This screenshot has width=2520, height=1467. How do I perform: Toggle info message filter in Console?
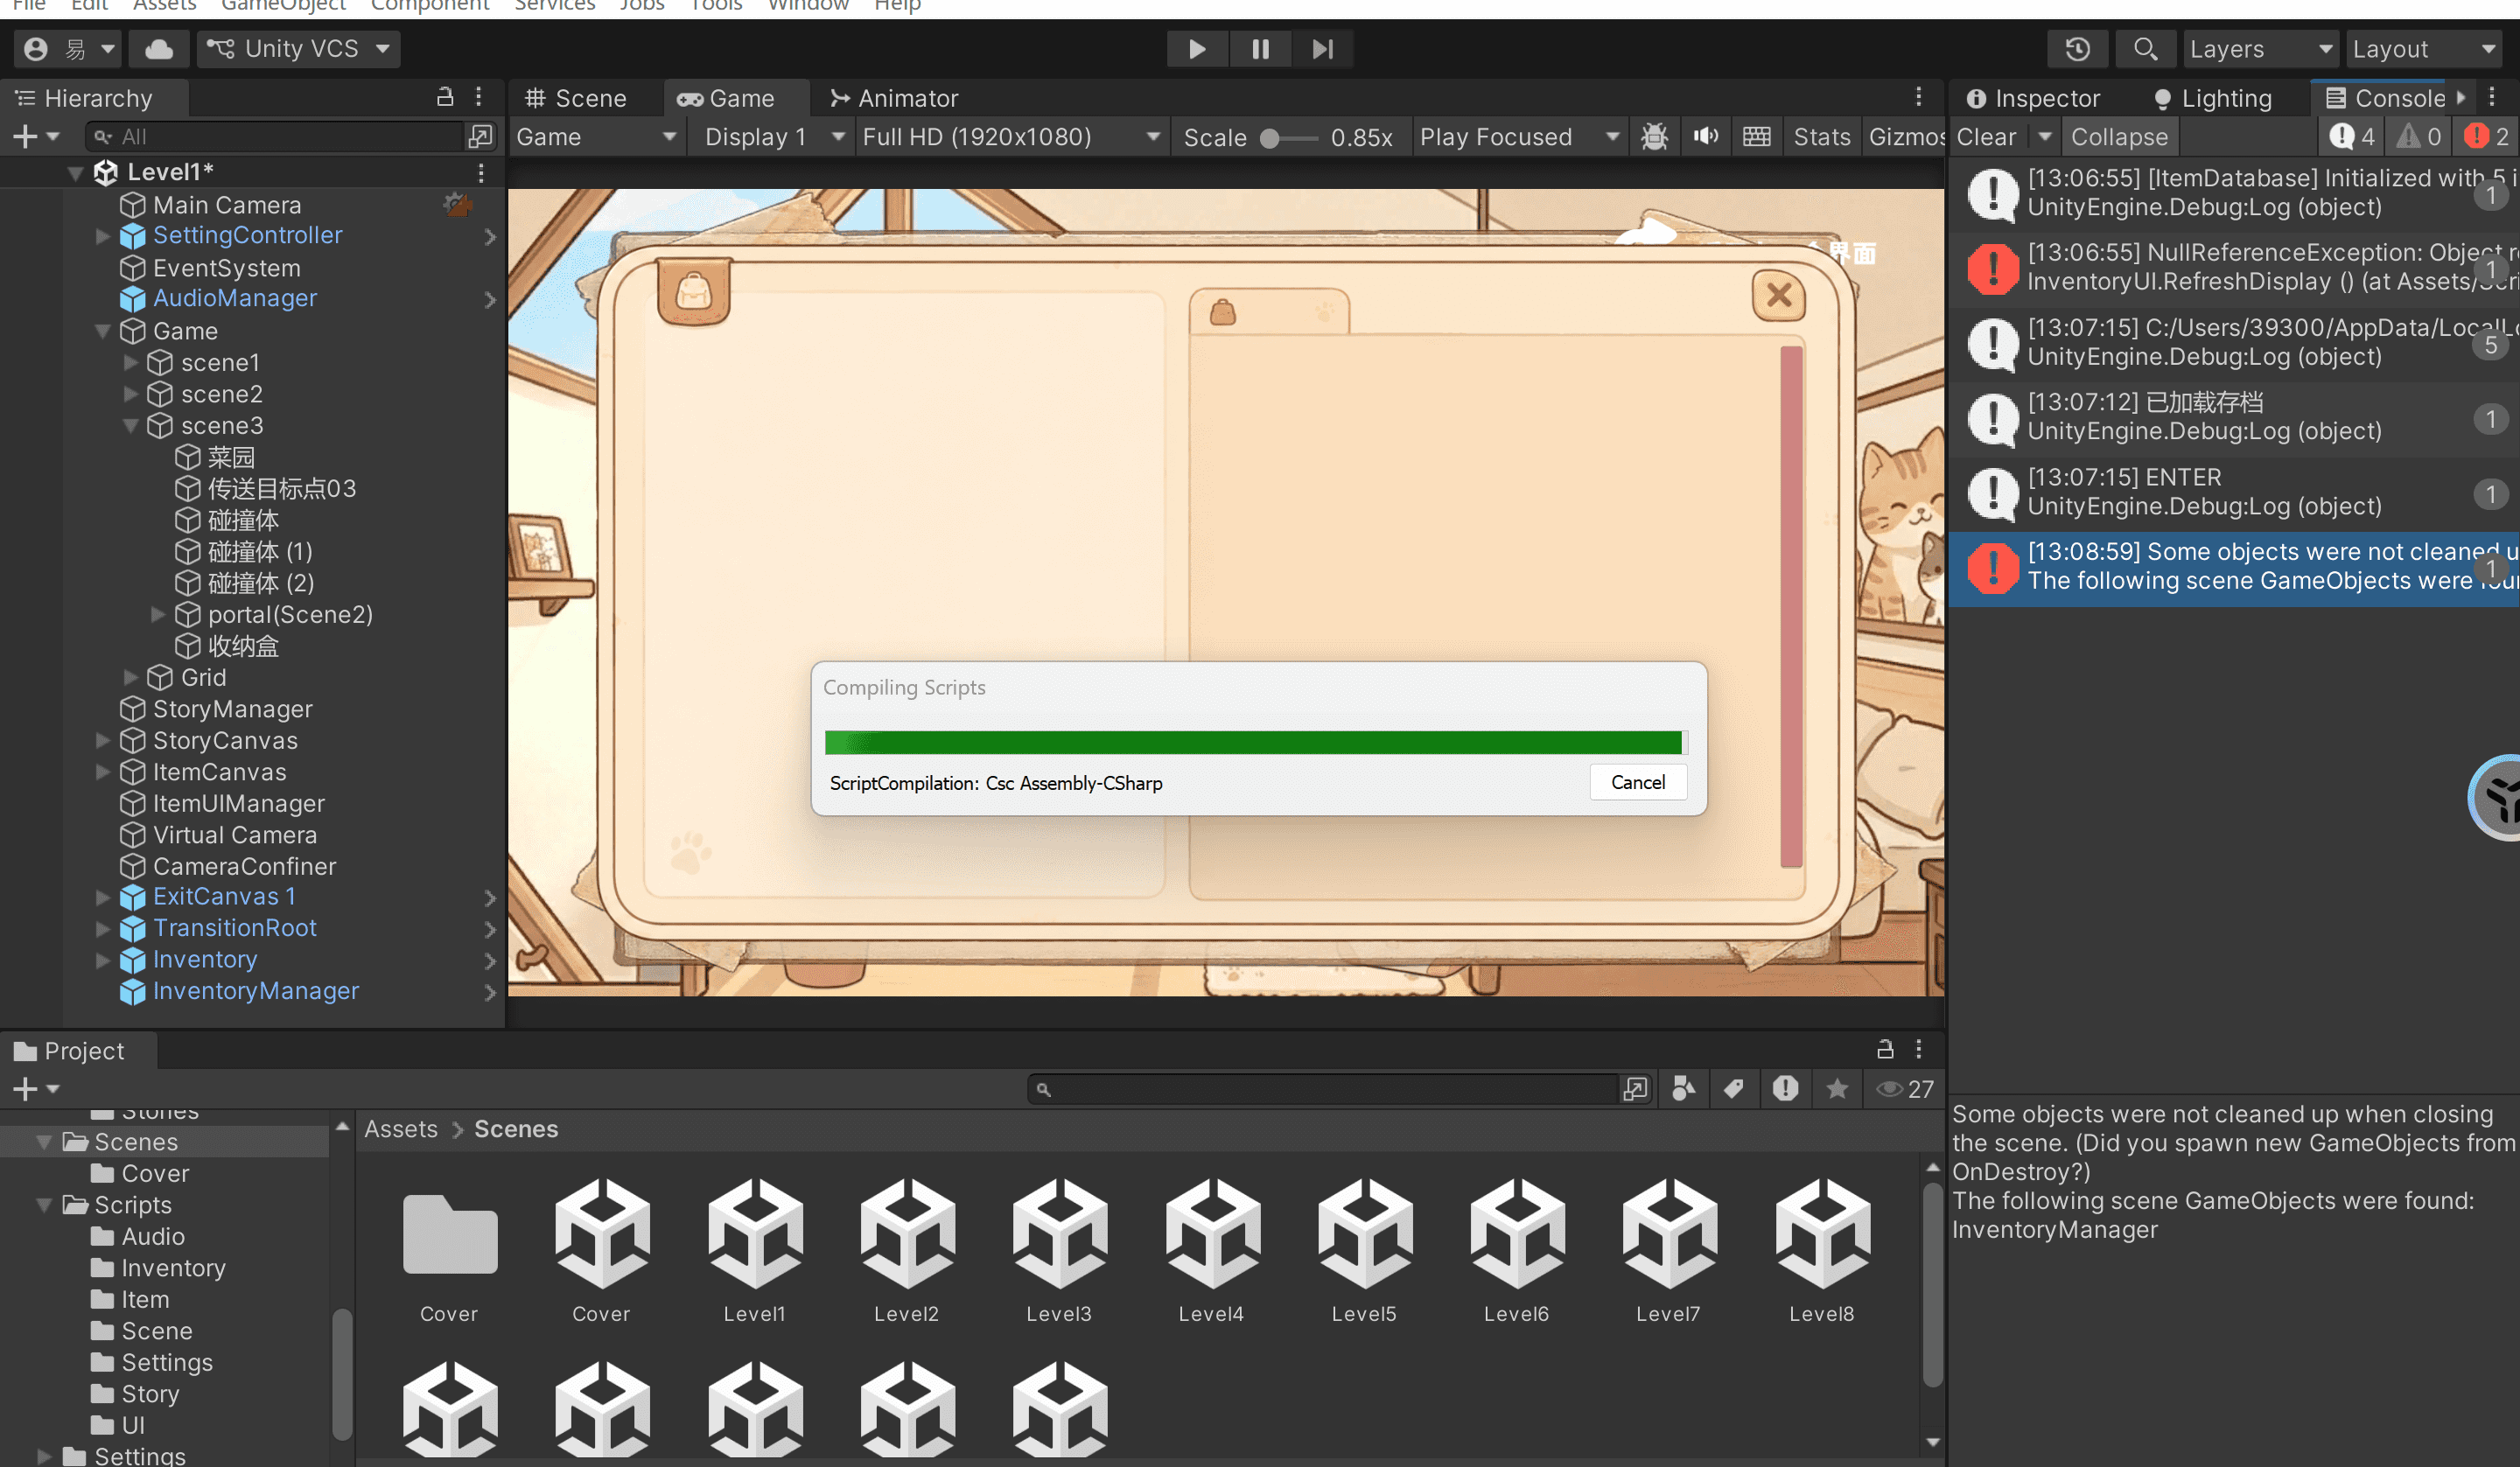coord(2352,136)
